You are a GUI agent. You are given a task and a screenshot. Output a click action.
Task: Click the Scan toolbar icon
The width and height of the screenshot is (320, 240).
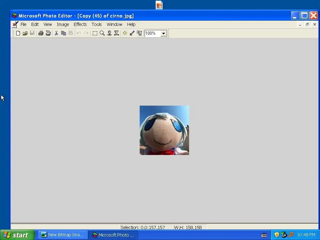[x=48, y=33]
